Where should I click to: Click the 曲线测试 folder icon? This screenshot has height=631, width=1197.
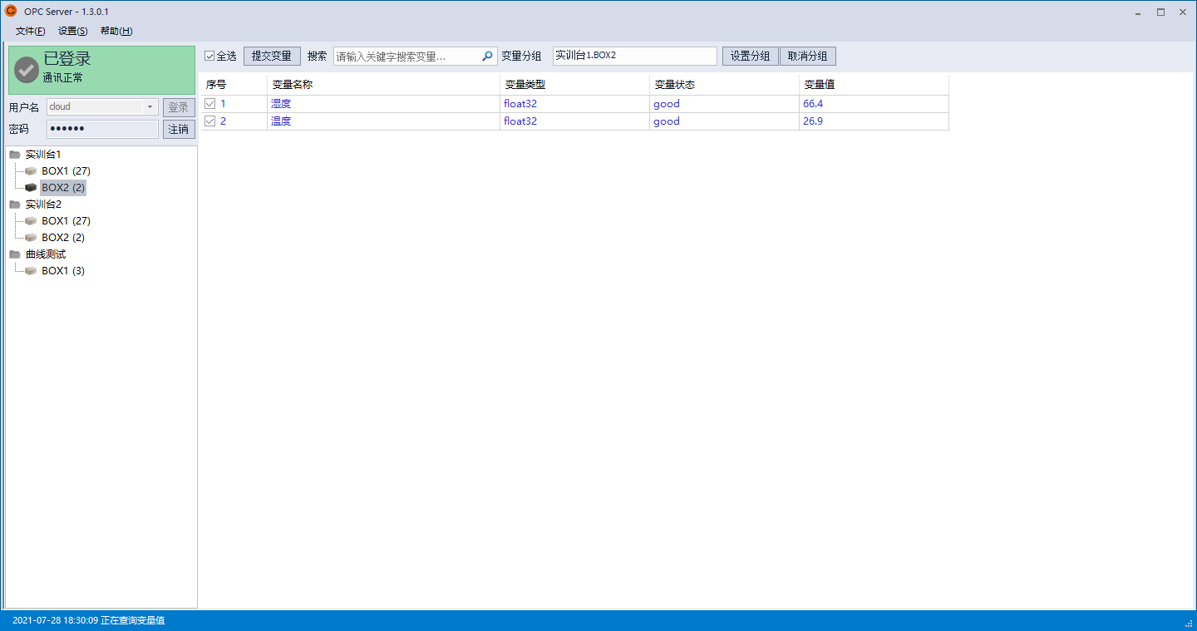15,254
